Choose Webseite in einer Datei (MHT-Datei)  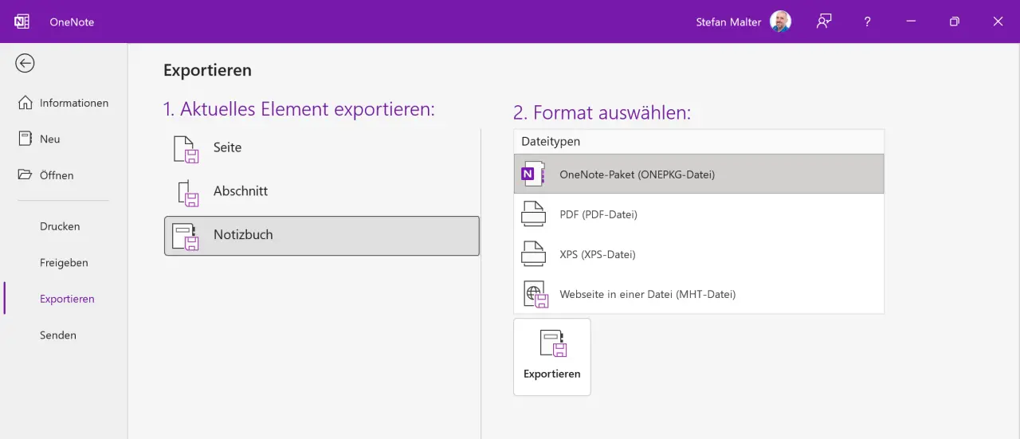click(x=698, y=294)
